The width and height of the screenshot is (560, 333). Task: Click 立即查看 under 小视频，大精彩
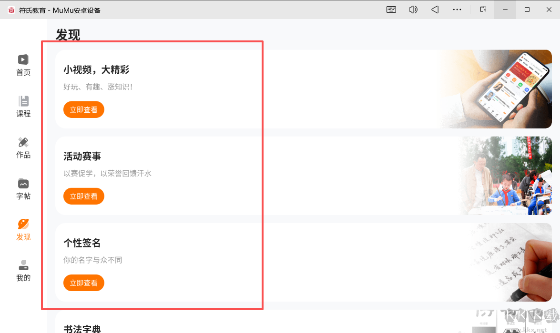coord(84,109)
